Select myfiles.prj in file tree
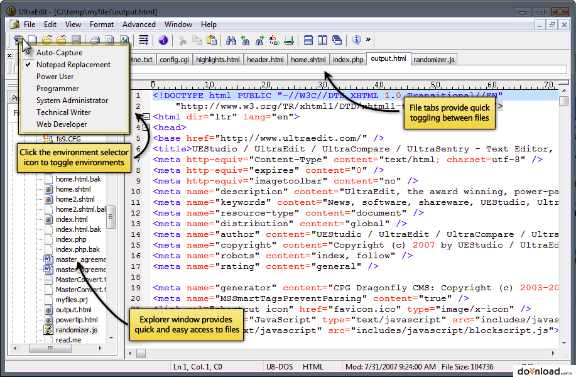 pyautogui.click(x=72, y=300)
